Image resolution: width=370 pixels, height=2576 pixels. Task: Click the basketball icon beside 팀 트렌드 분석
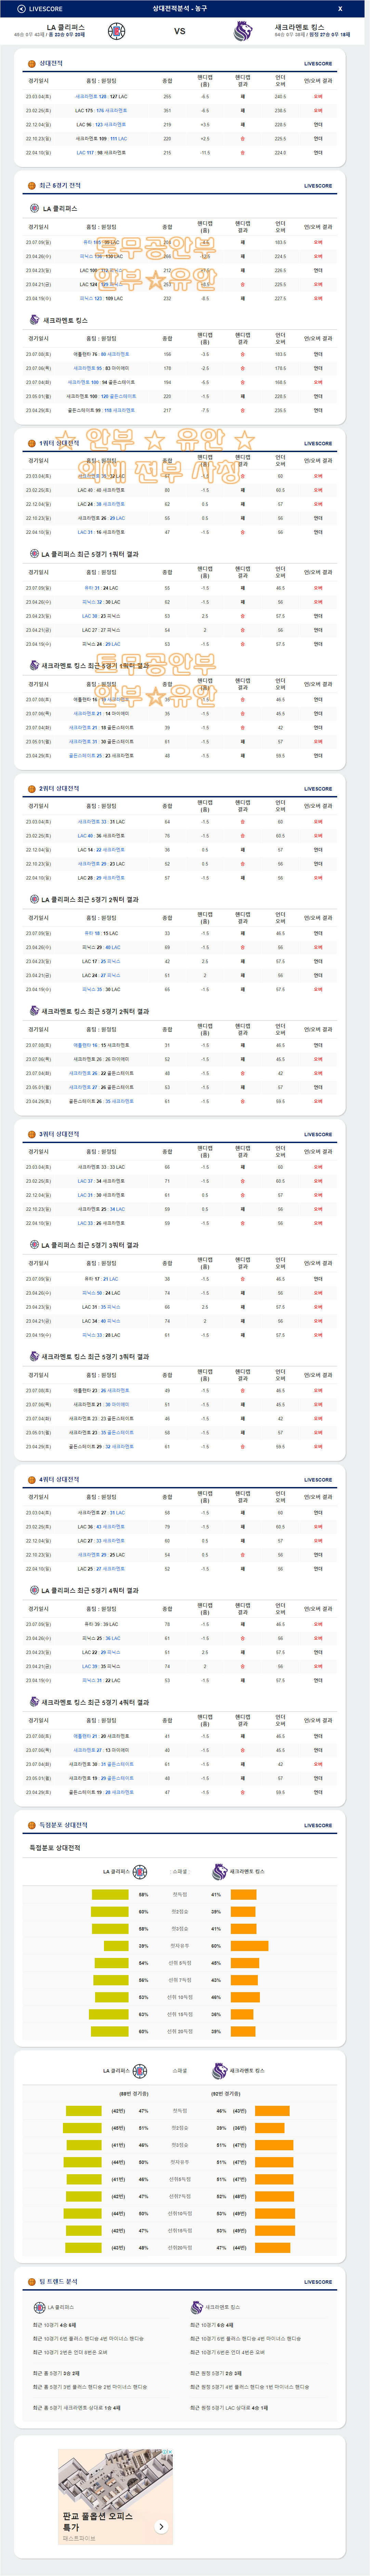point(32,2282)
